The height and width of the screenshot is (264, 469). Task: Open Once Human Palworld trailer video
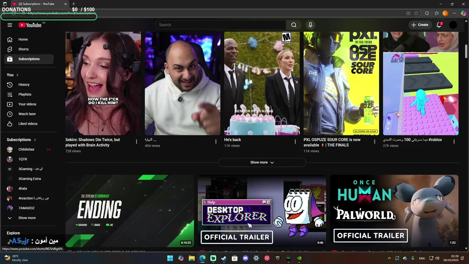tap(394, 210)
